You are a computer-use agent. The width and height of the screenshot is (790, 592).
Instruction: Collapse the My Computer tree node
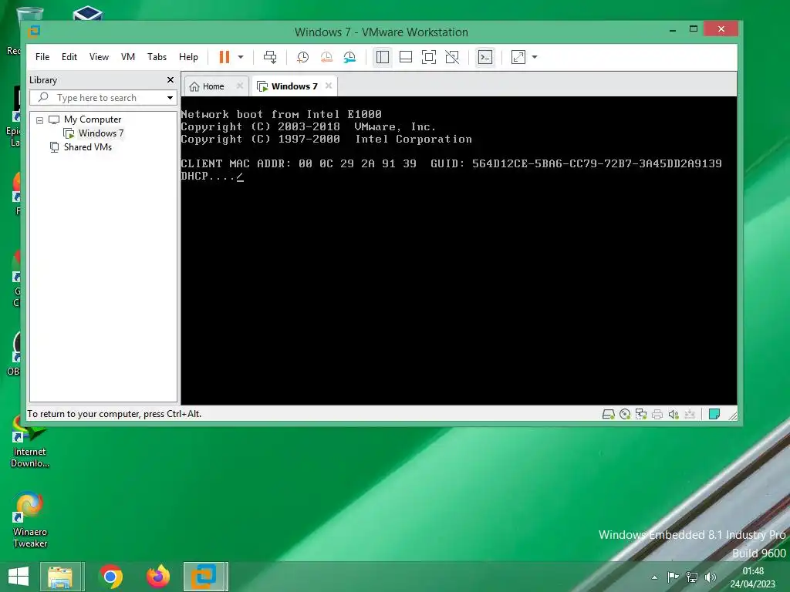click(40, 120)
